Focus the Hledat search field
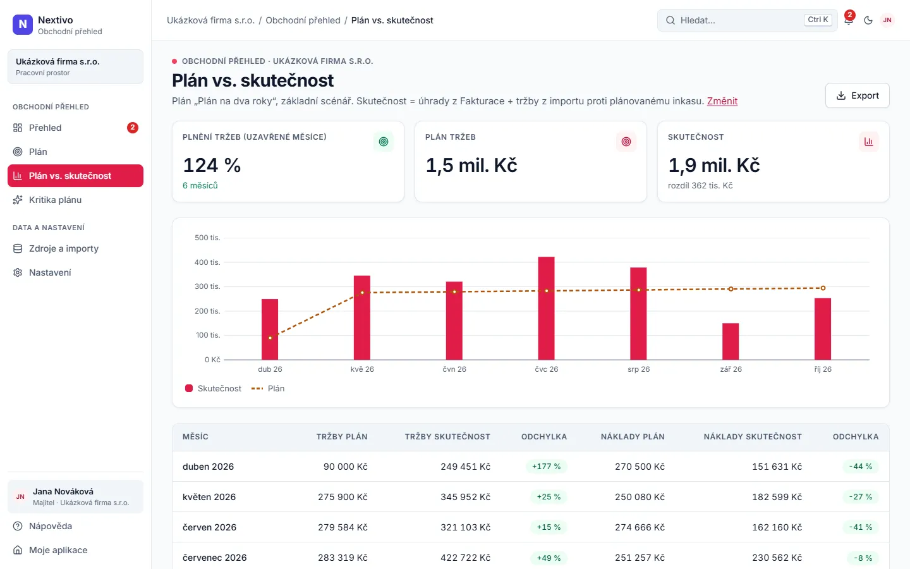Viewport: 910px width, 569px height. [748, 20]
